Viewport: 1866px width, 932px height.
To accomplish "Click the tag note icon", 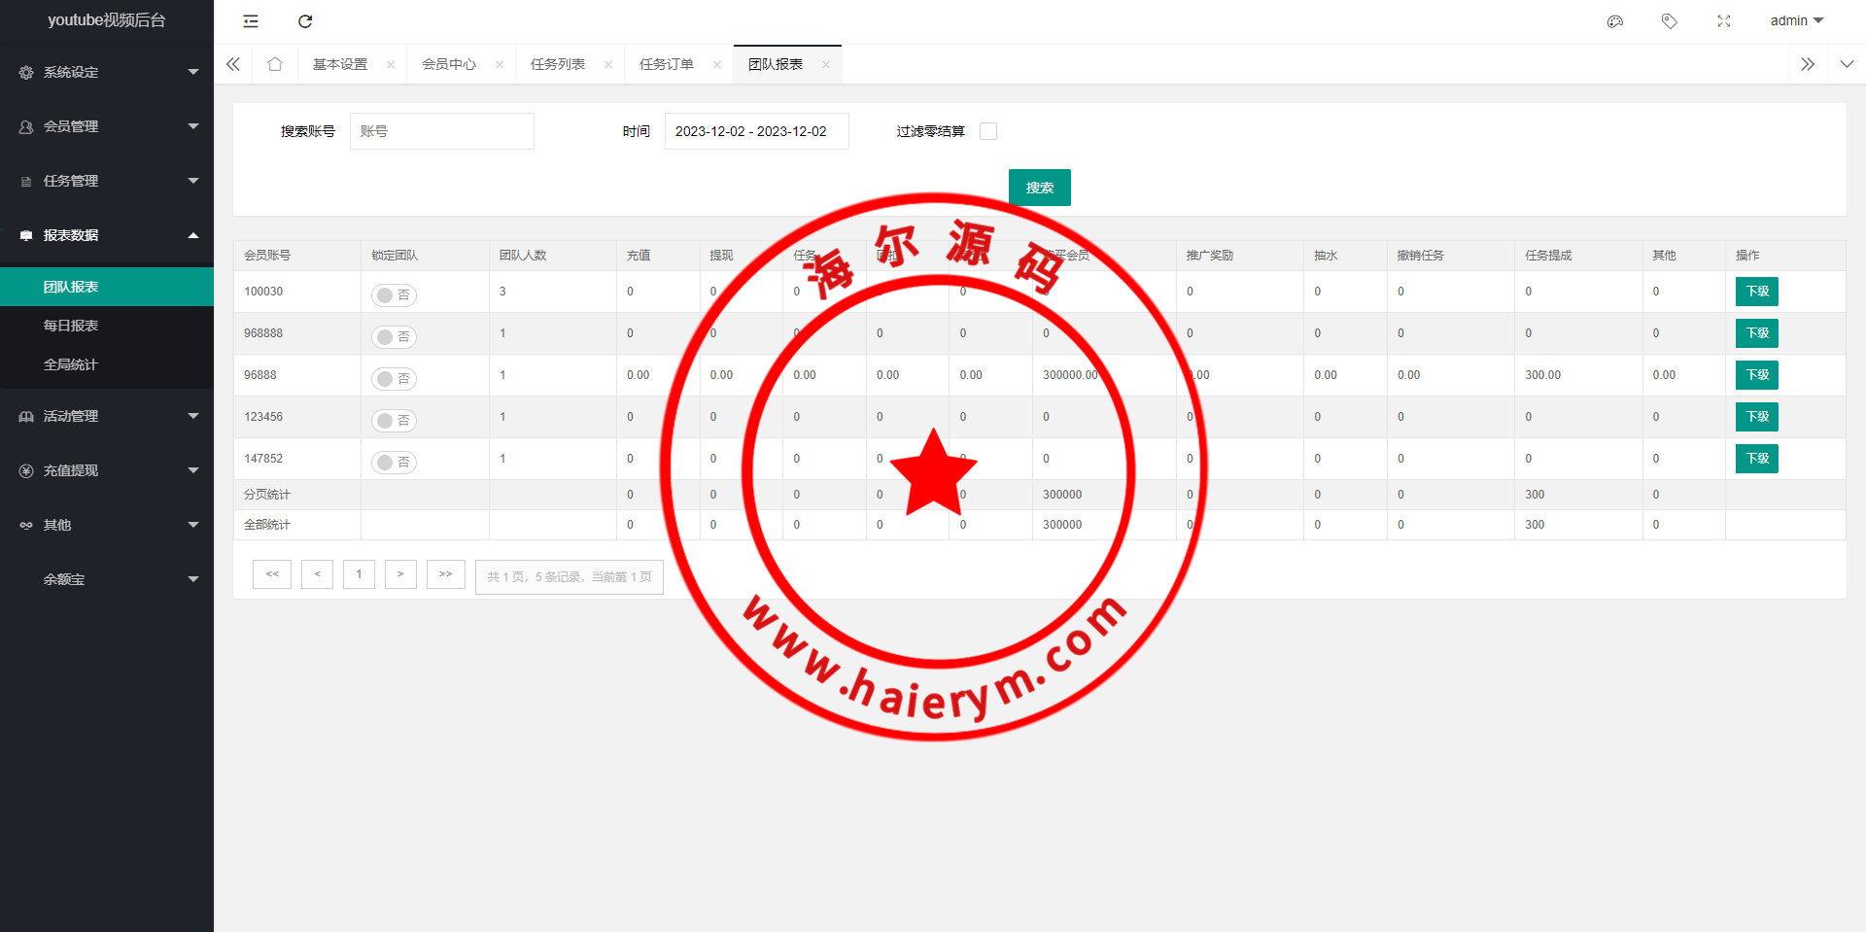I will tap(1669, 21).
